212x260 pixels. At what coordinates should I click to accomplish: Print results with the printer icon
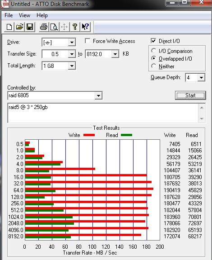[x=44, y=27]
